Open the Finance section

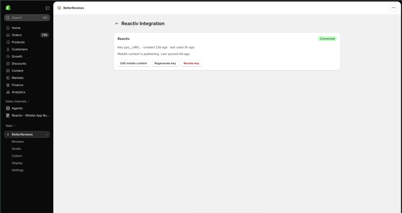[x=27, y=85]
